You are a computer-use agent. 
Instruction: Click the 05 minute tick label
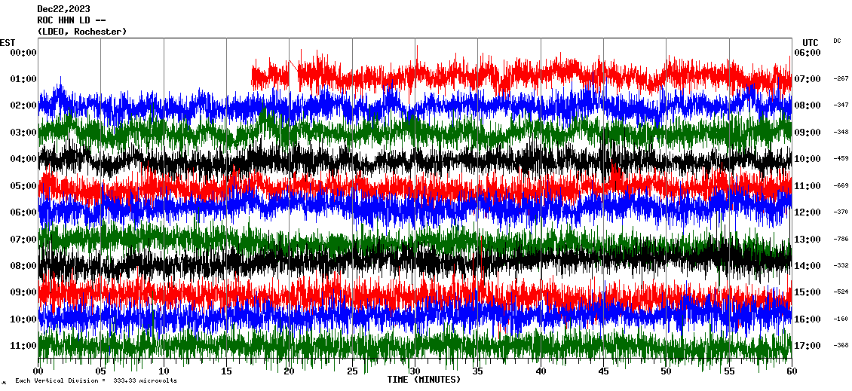click(x=100, y=371)
